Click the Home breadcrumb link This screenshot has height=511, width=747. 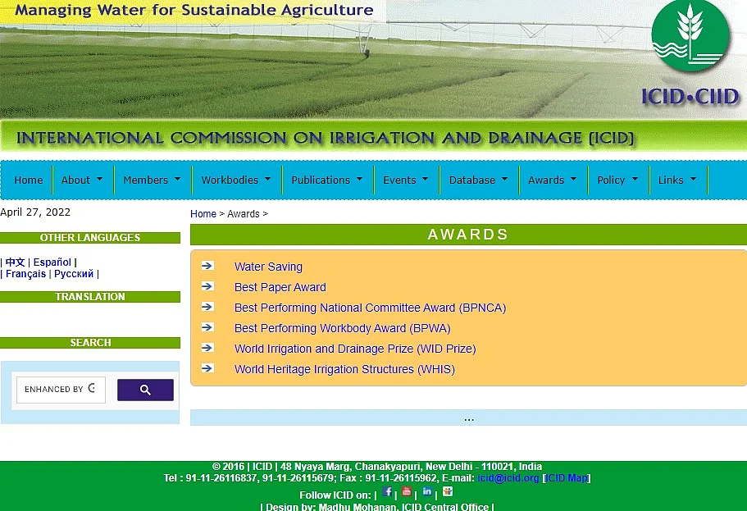(203, 214)
